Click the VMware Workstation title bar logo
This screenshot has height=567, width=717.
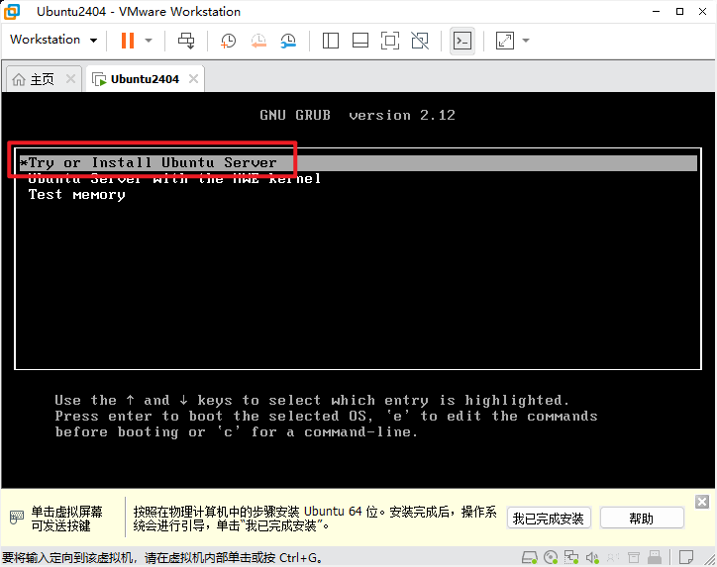tap(12, 12)
